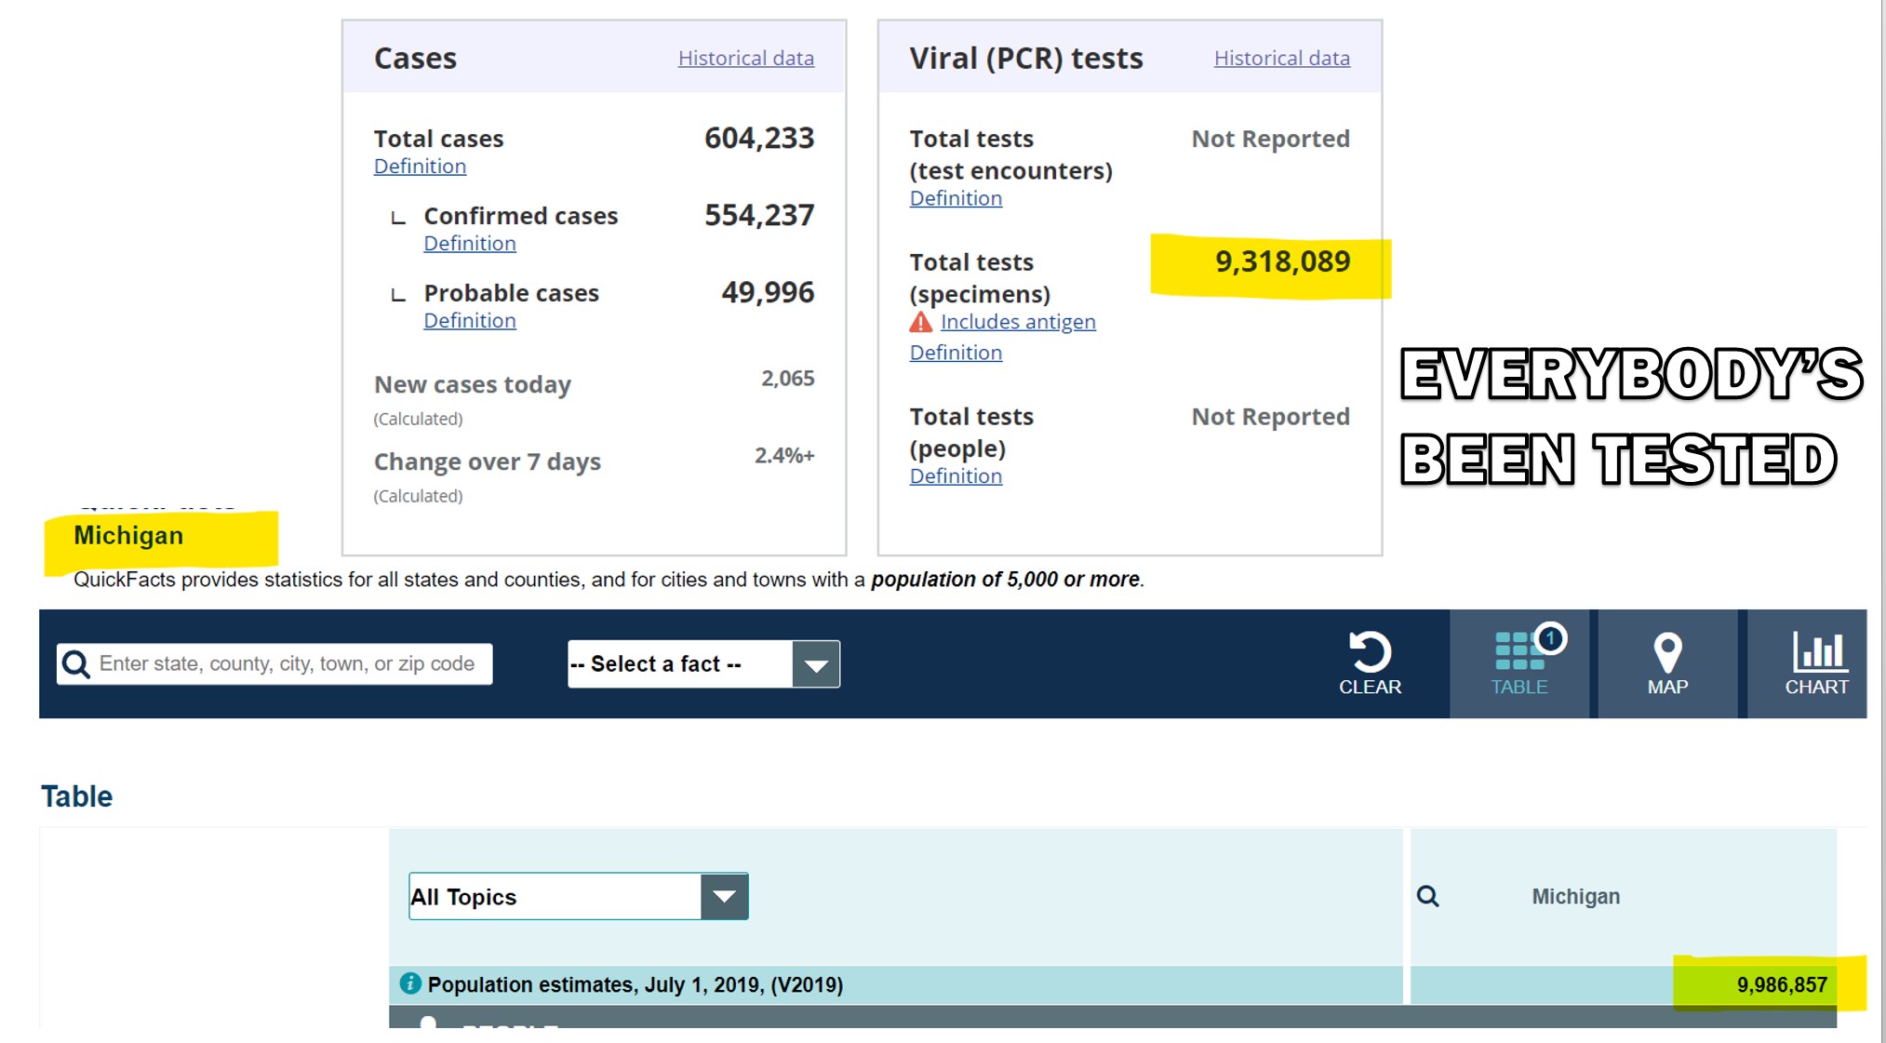This screenshot has width=1886, height=1043.
Task: Click the red warning icon near Includes antigen
Action: click(921, 322)
